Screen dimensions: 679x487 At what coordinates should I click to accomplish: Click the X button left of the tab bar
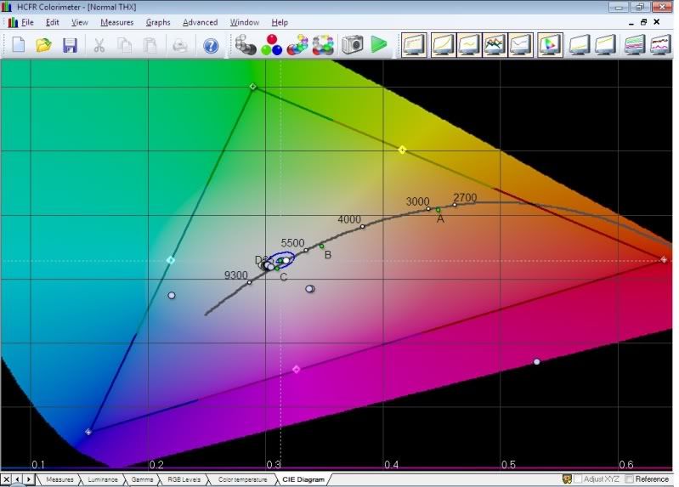pos(7,479)
